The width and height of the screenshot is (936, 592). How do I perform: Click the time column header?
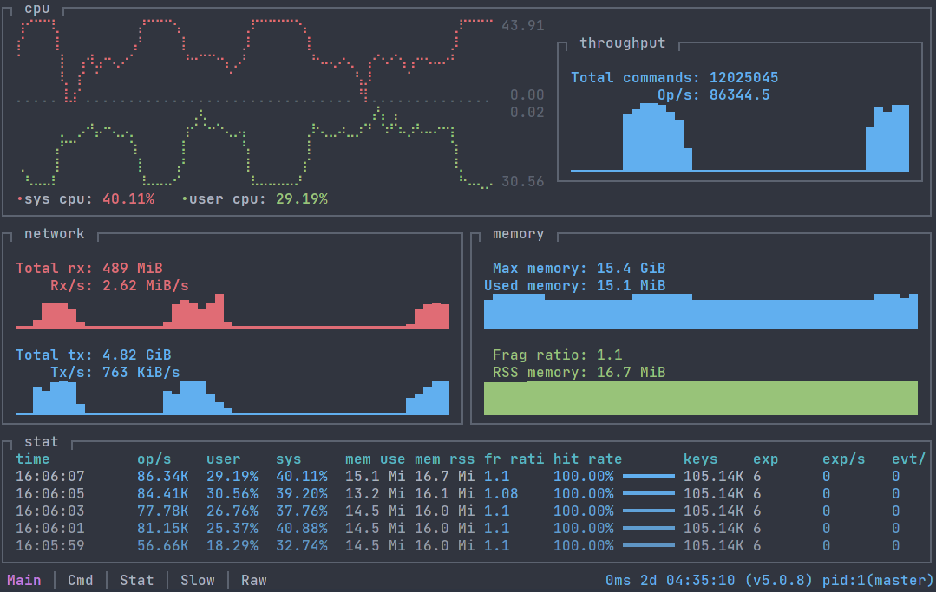pos(33,459)
